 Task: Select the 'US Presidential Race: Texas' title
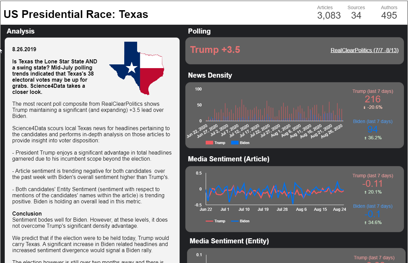[x=76, y=14]
